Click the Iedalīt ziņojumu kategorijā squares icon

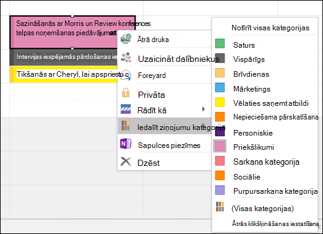click(126, 126)
